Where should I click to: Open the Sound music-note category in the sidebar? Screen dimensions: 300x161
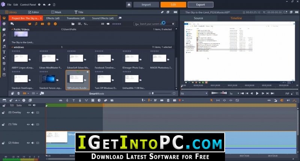coord(4,46)
